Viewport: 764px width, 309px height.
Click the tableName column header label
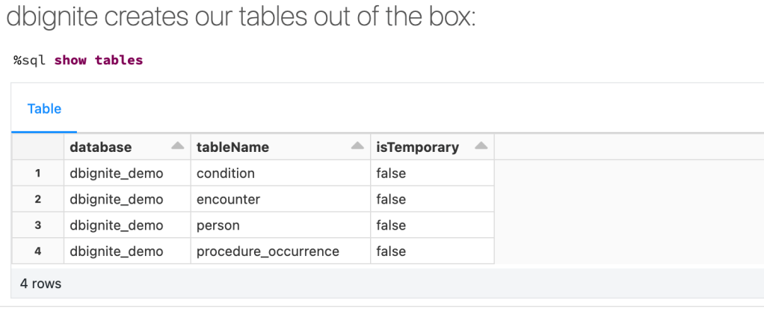tap(232, 147)
